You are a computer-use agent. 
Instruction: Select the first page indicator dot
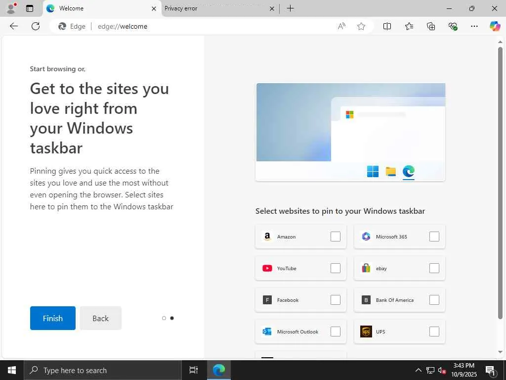pos(164,318)
